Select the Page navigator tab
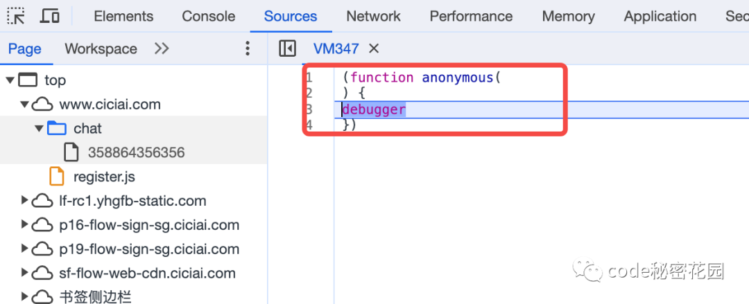 (x=25, y=48)
